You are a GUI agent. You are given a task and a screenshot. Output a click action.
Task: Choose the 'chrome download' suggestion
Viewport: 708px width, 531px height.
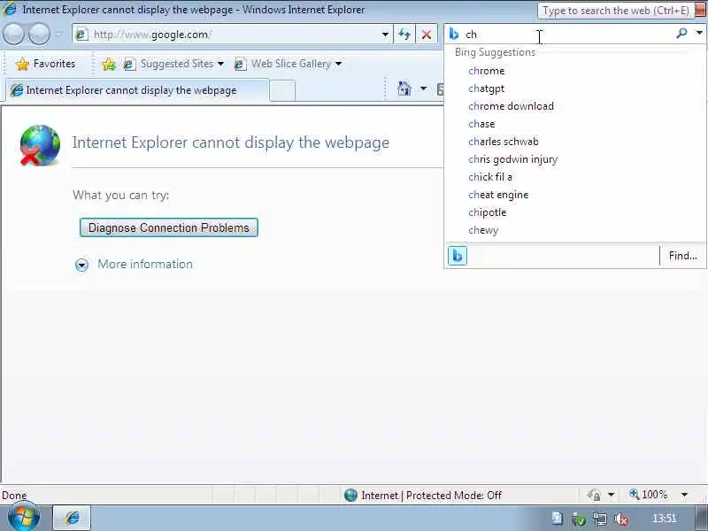574,106
